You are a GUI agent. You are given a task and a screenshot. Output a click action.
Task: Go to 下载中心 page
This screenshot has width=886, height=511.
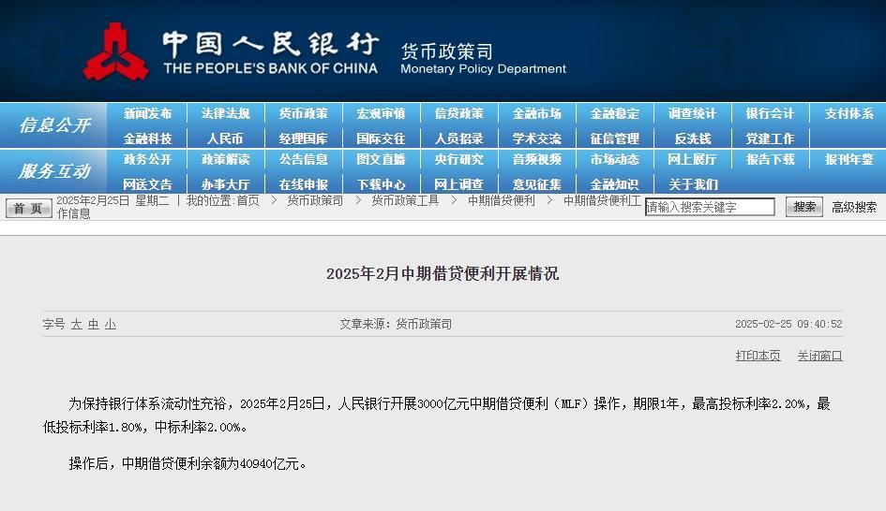coord(381,184)
